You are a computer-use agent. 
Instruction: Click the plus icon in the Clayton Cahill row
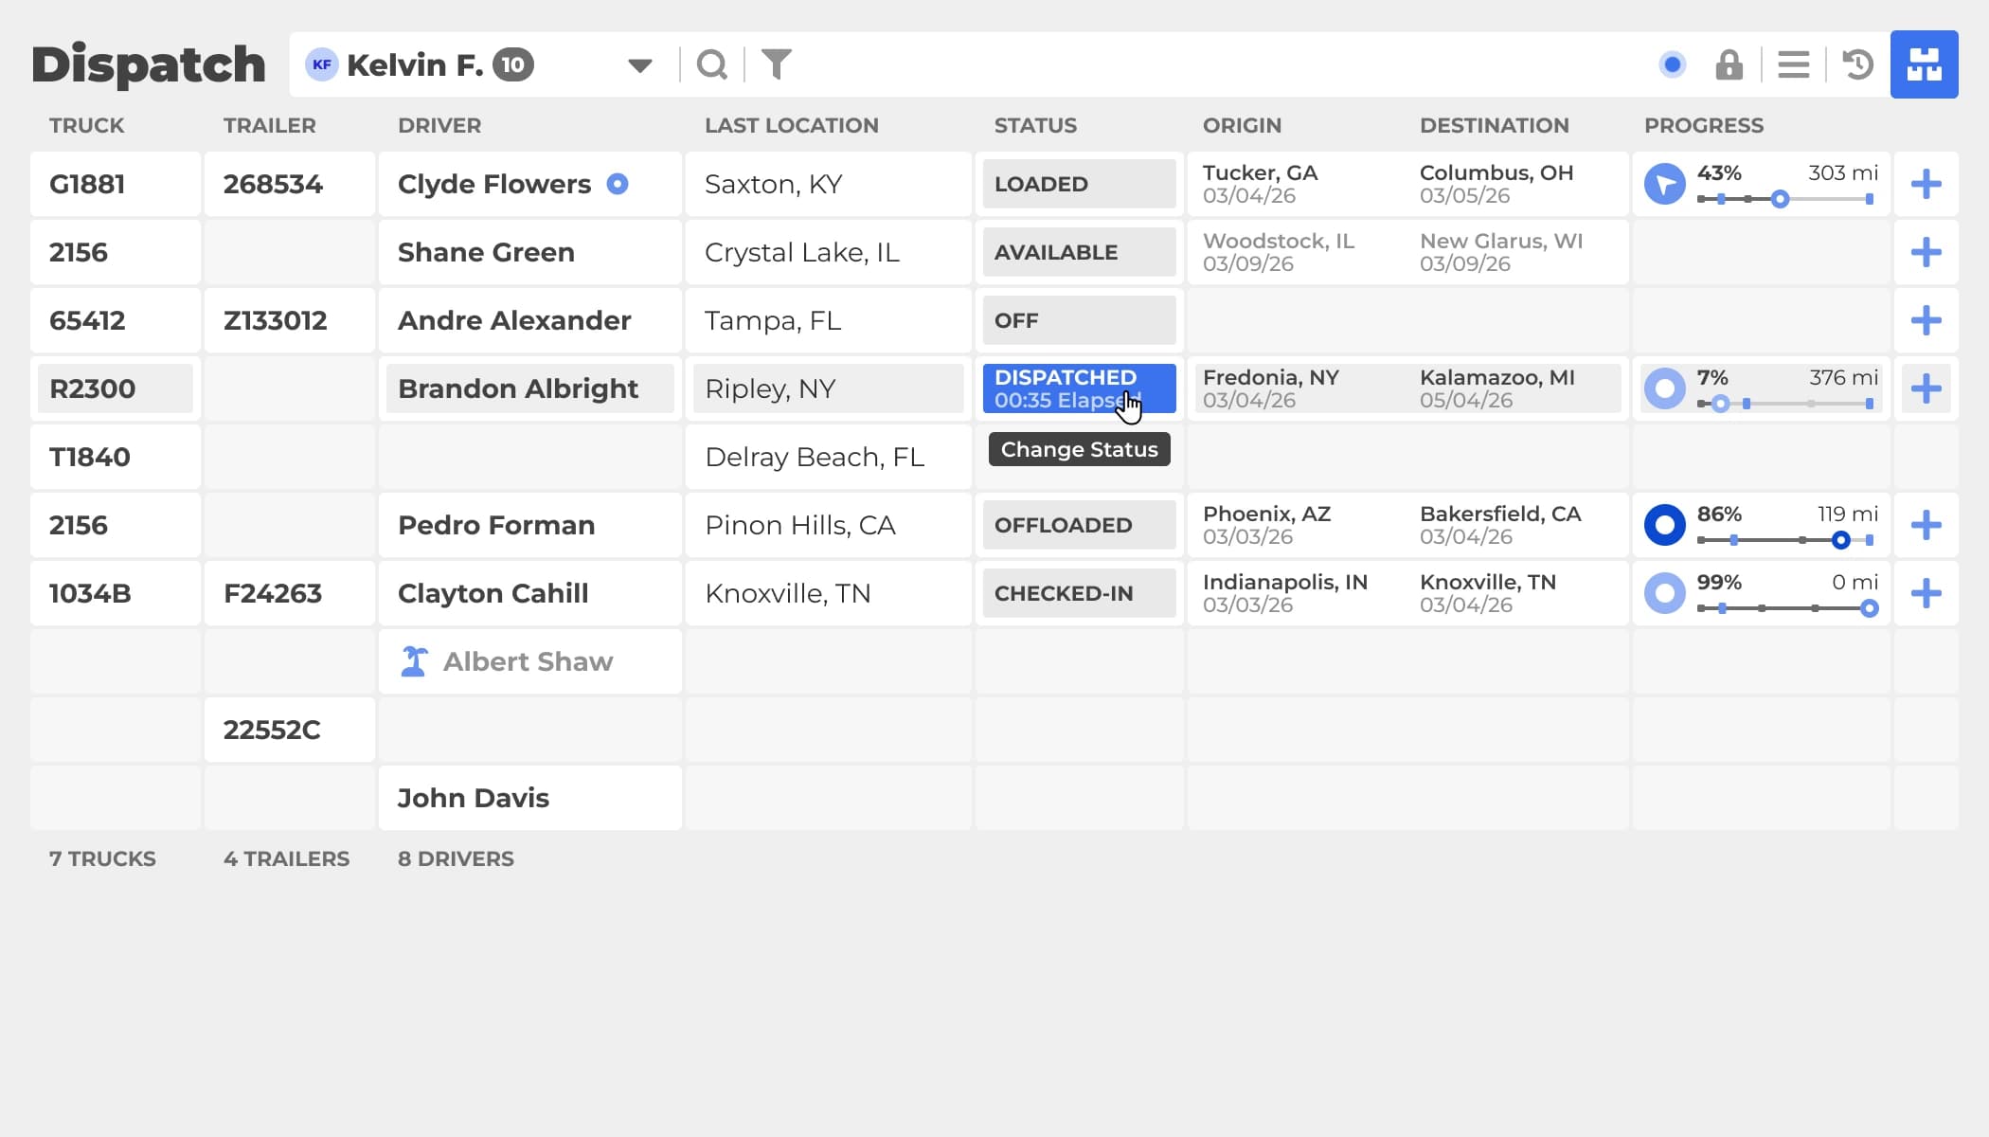pyautogui.click(x=1926, y=593)
